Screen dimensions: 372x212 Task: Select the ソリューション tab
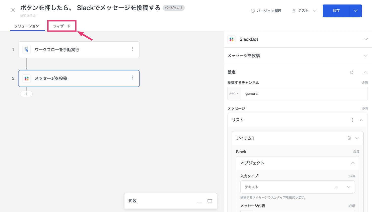pos(27,26)
